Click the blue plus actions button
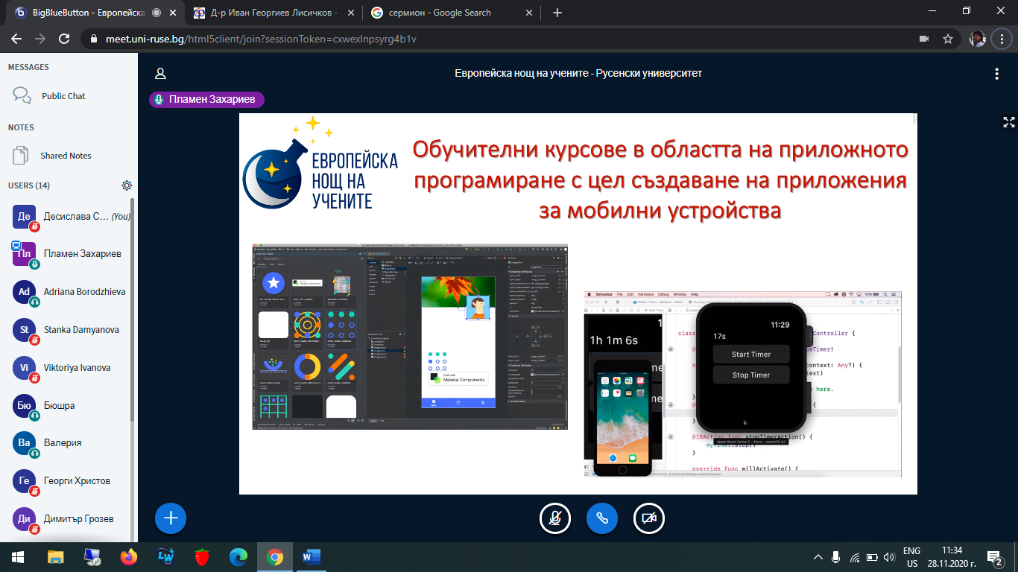The height and width of the screenshot is (572, 1018). point(171,518)
